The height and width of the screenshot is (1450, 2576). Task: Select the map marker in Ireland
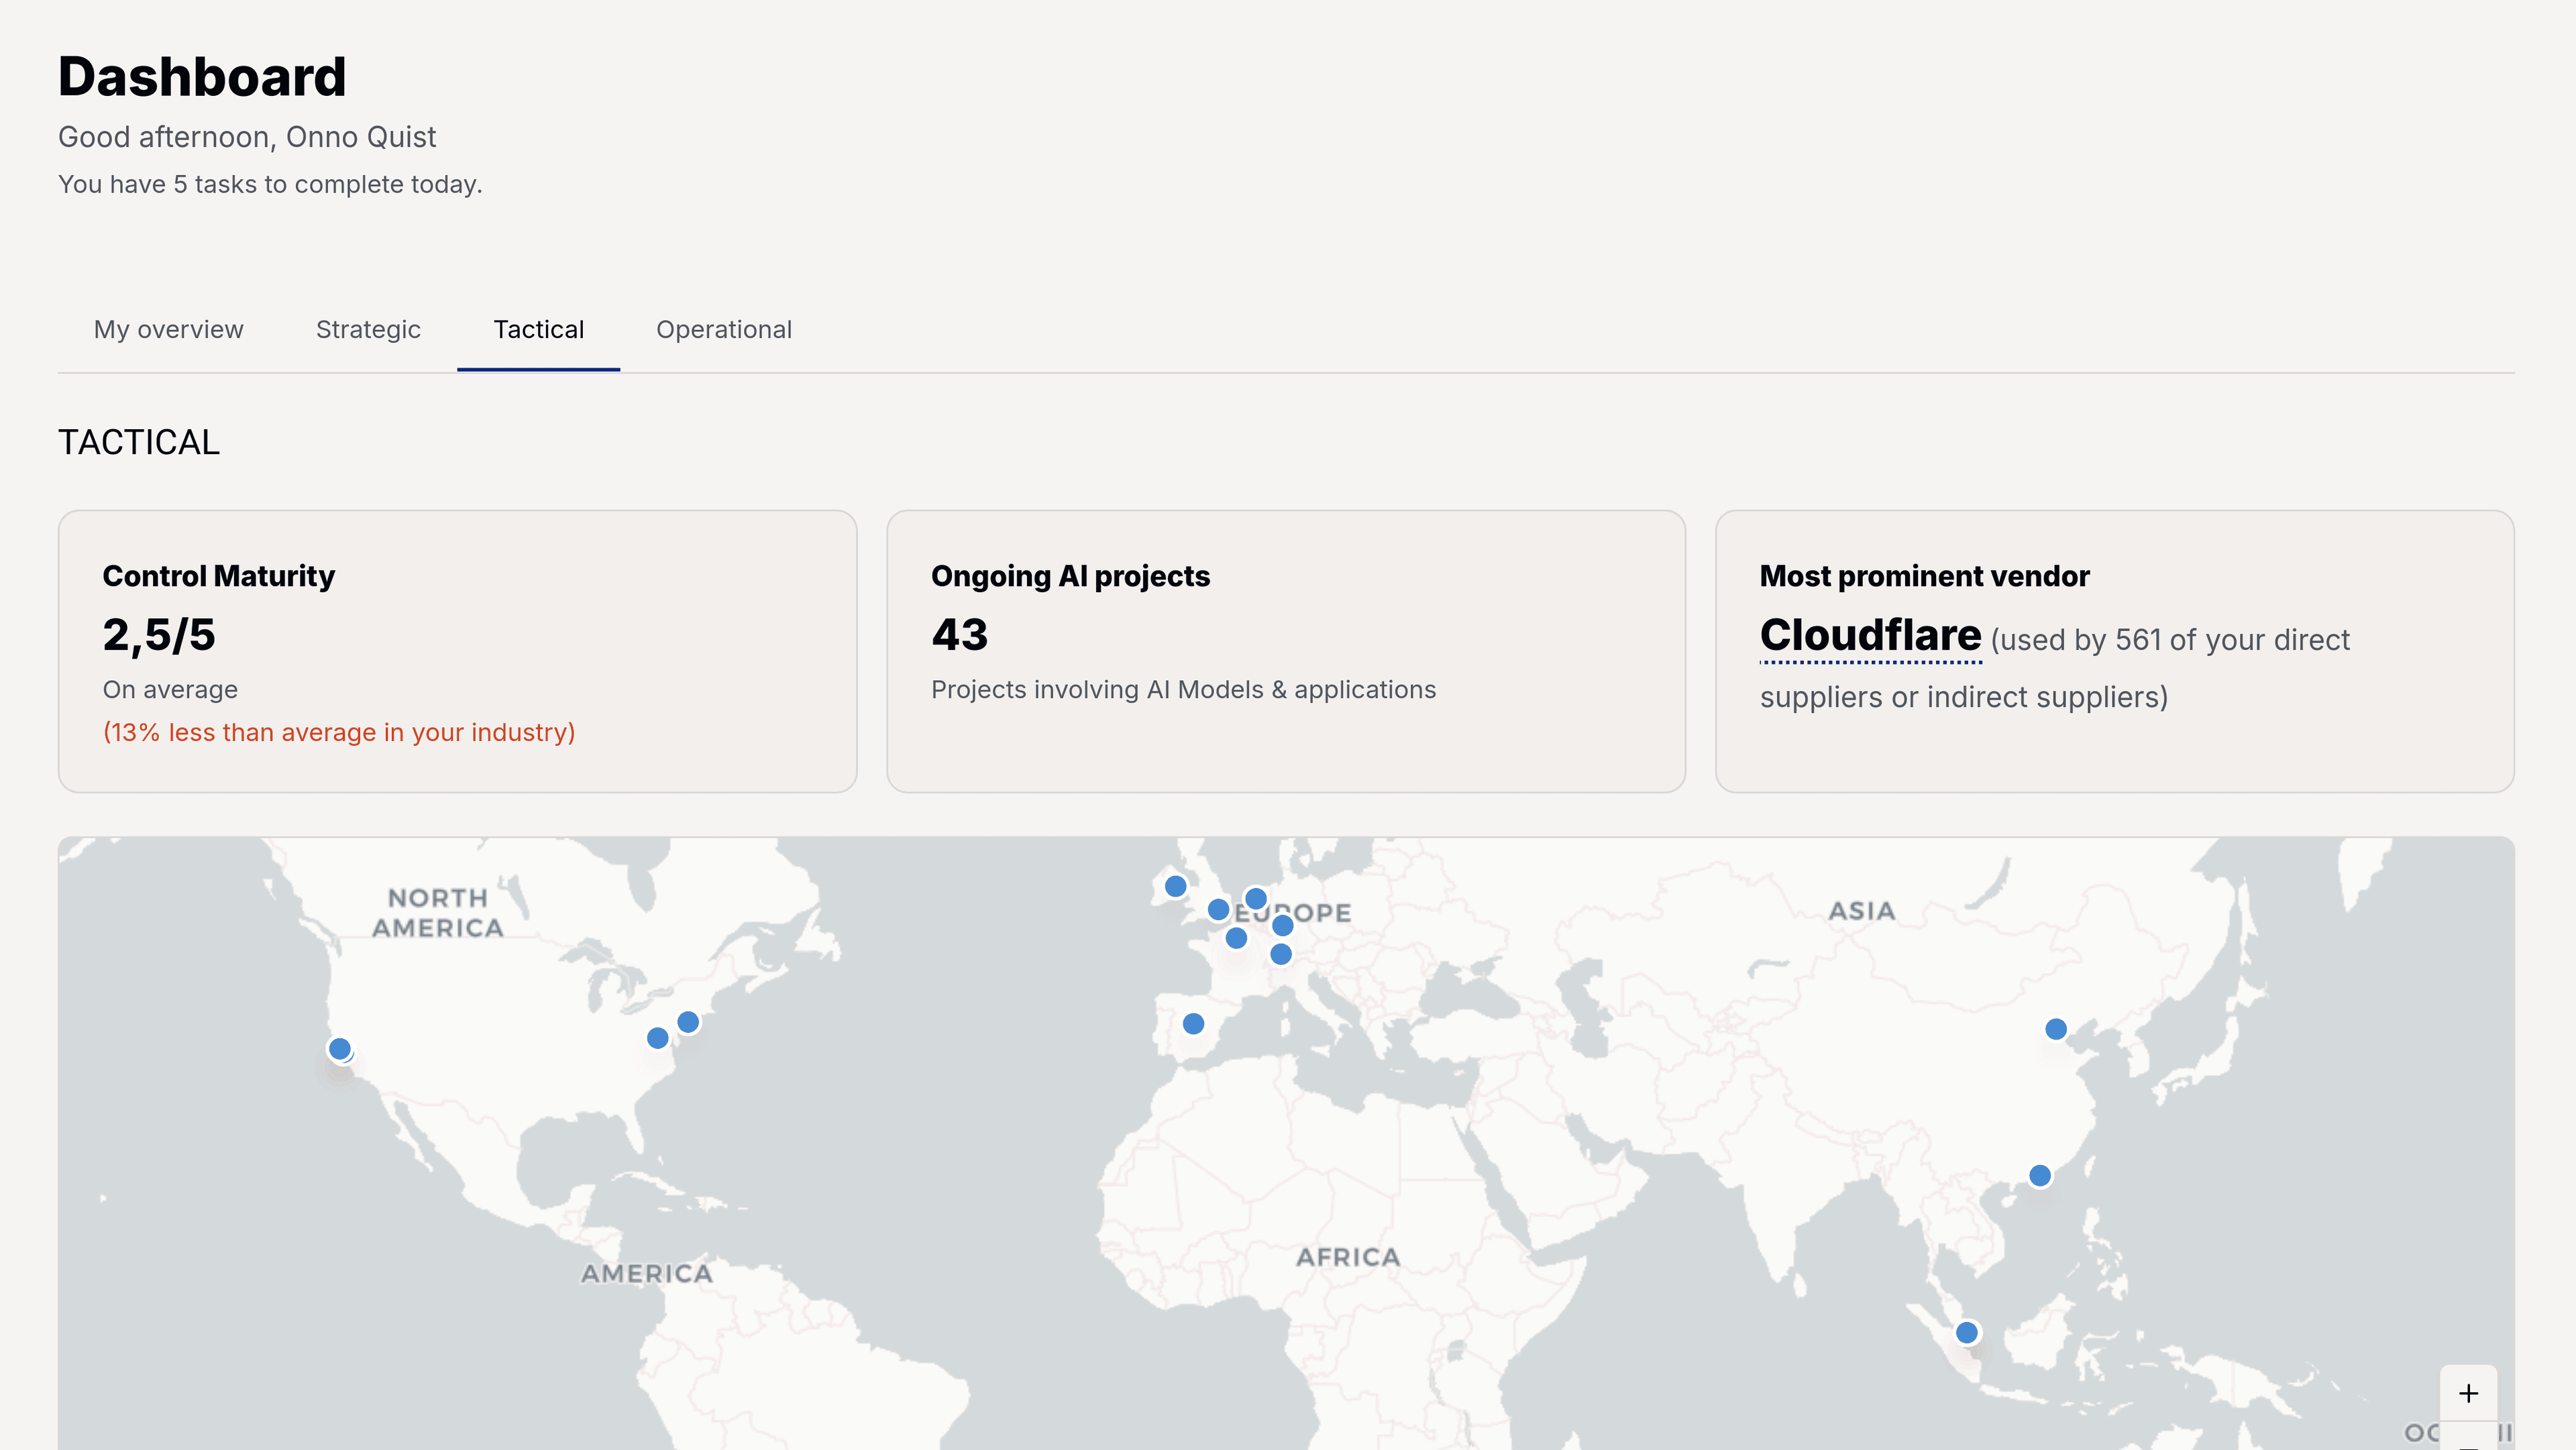coord(1175,886)
